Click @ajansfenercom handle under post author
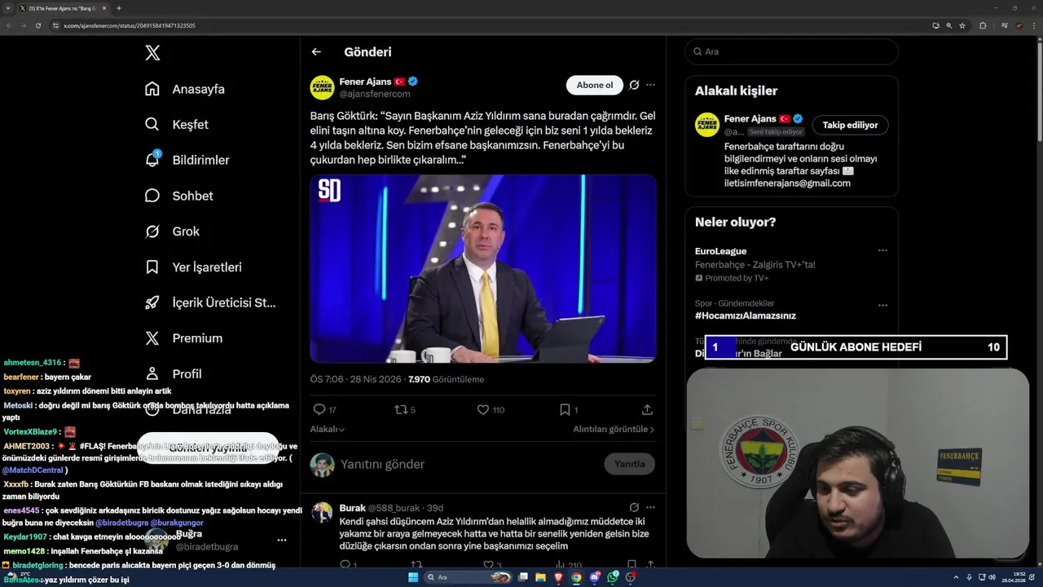 tap(375, 94)
